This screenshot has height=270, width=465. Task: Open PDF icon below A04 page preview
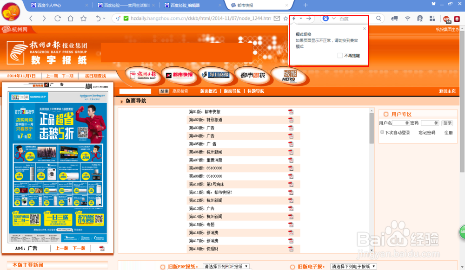click(102, 248)
